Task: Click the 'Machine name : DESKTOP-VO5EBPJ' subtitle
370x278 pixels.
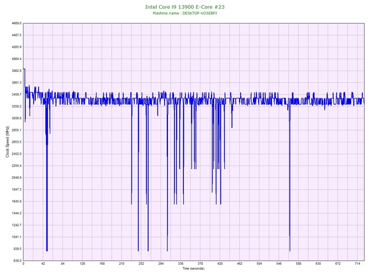Action: [185, 13]
